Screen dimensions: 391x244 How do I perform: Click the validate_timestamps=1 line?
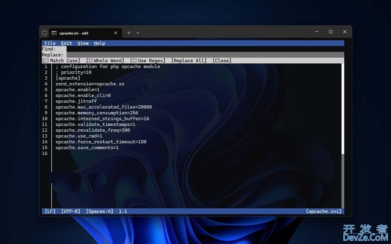(95, 124)
